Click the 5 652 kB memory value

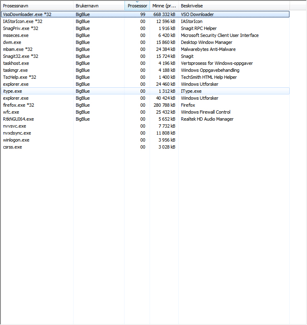167,119
